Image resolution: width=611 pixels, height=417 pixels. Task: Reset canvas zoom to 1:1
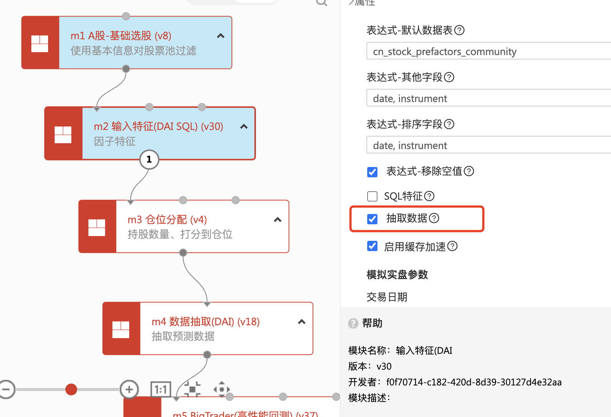(x=161, y=389)
